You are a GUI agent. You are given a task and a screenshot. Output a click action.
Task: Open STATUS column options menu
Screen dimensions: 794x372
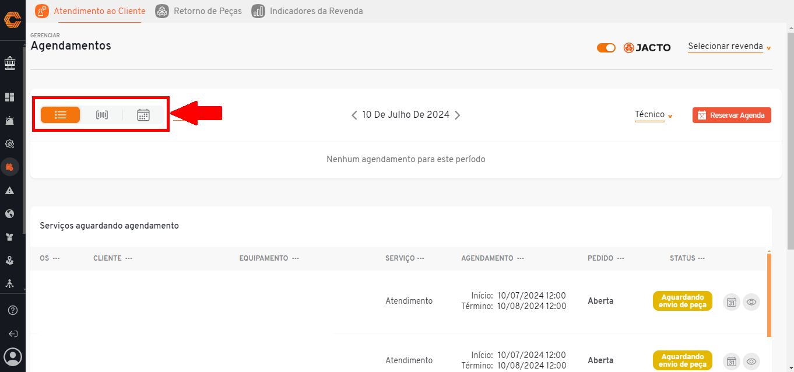click(701, 258)
